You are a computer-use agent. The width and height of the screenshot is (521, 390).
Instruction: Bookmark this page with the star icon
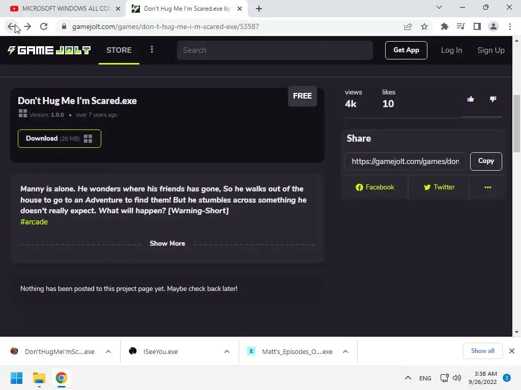[424, 26]
